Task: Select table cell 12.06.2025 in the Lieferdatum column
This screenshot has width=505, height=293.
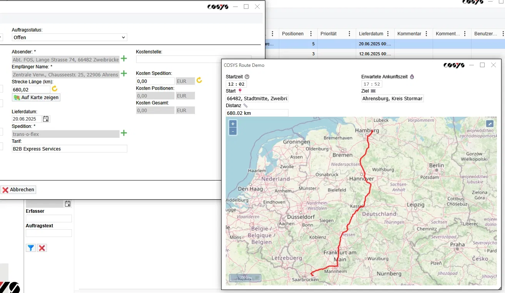Action: [375, 54]
